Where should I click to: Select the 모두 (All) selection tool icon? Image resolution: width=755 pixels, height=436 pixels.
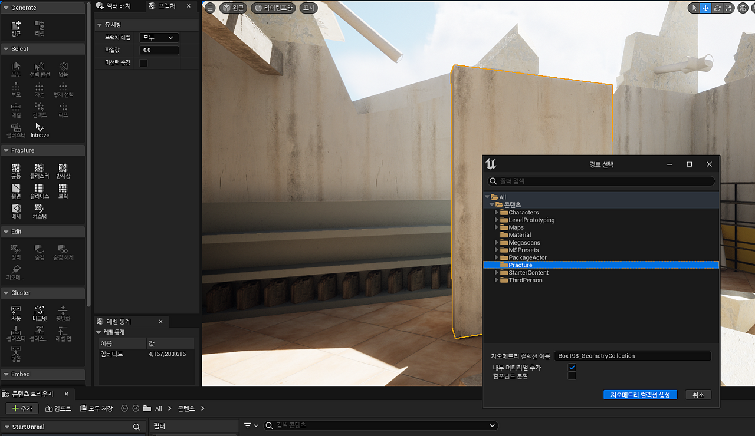point(16,68)
